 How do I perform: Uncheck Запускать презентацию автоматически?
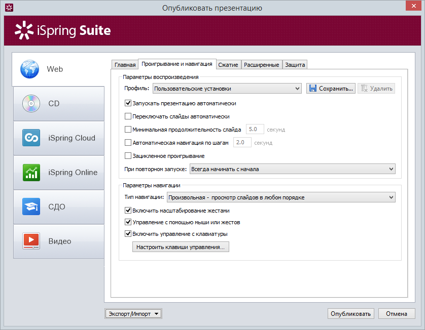click(128, 103)
